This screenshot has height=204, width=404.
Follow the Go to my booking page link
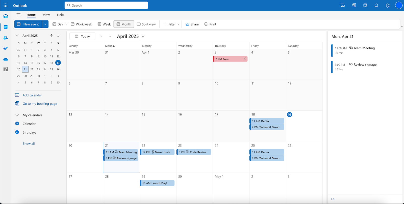coord(40,104)
